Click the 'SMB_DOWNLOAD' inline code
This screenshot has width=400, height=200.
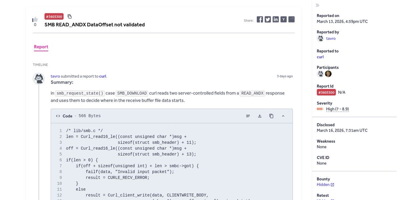coord(132,93)
